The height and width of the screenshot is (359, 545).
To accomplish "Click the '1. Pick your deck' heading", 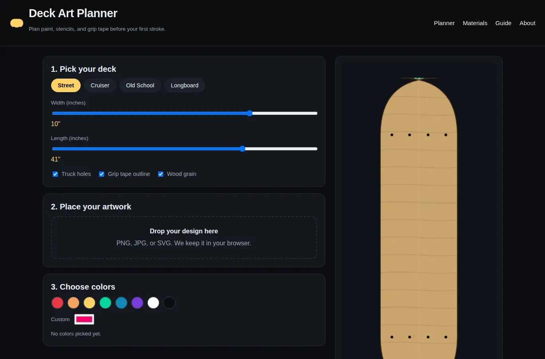I will [x=83, y=69].
